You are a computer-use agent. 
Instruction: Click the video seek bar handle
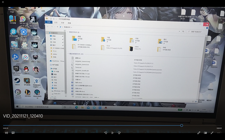182,125
